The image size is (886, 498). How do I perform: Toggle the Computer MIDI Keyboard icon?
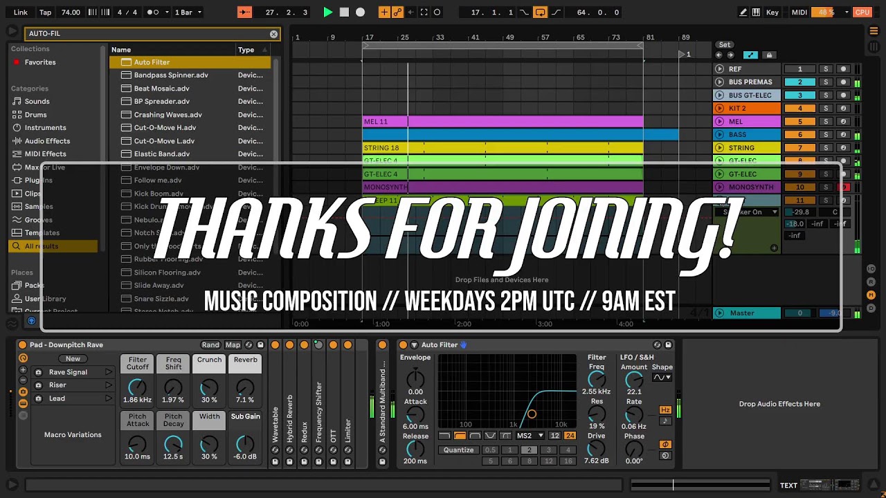(757, 12)
